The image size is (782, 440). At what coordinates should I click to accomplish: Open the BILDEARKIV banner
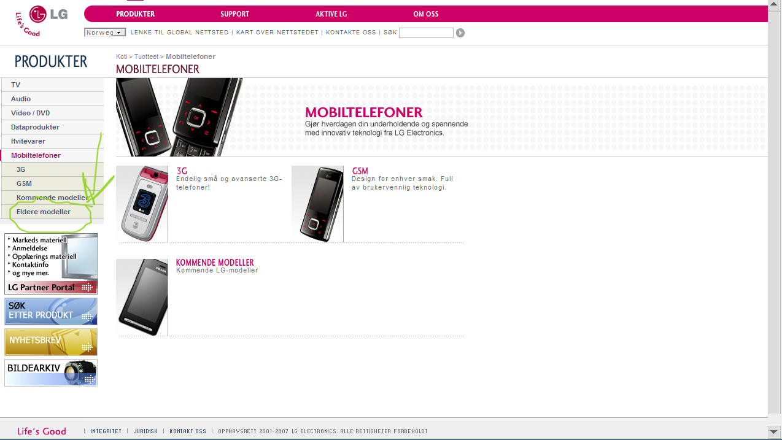click(51, 372)
